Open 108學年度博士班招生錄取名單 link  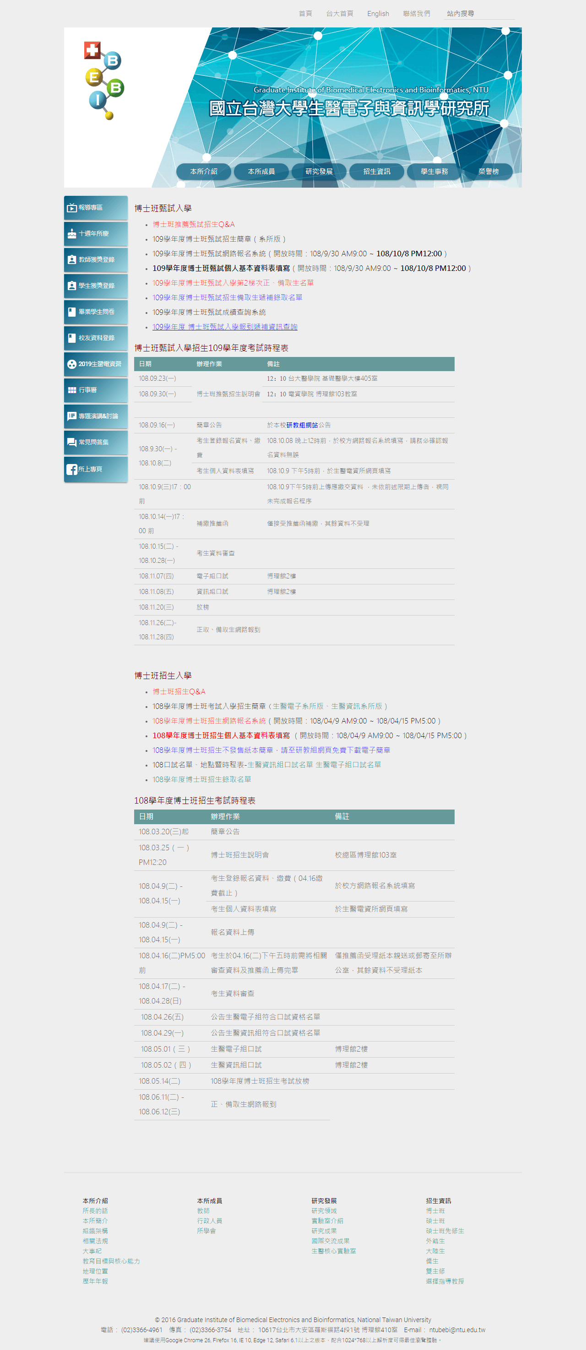coord(202,780)
